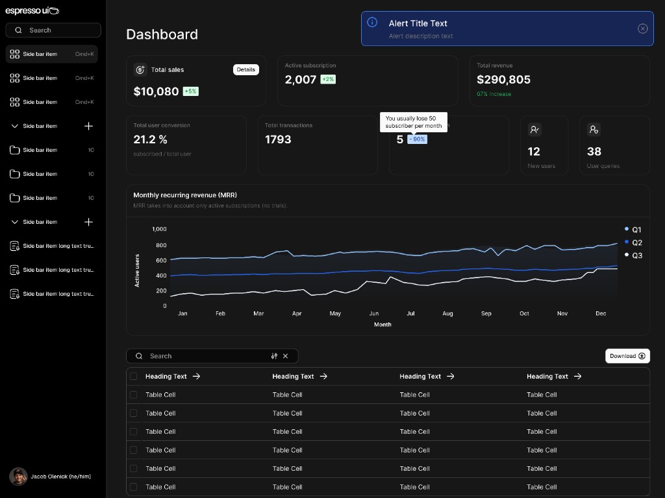Click the +2% badge beside 2,007
The image size is (665, 498).
(328, 79)
